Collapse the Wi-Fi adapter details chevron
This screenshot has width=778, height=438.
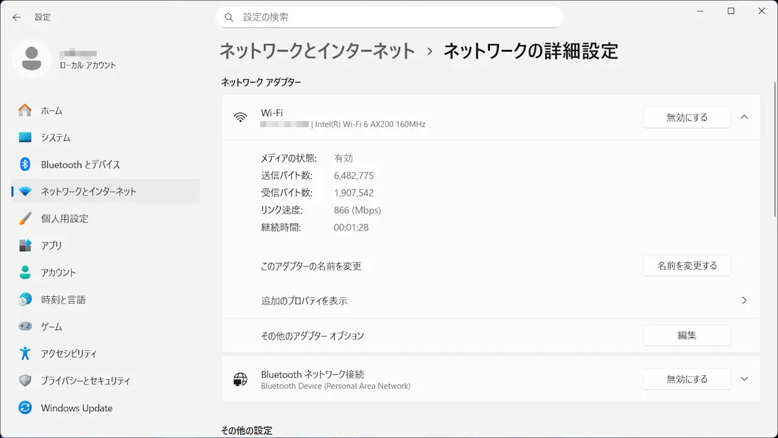tap(745, 117)
